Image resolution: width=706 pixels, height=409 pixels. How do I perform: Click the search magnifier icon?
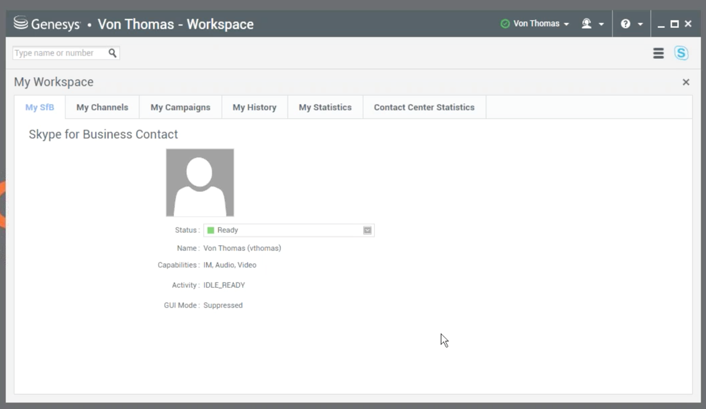(112, 53)
